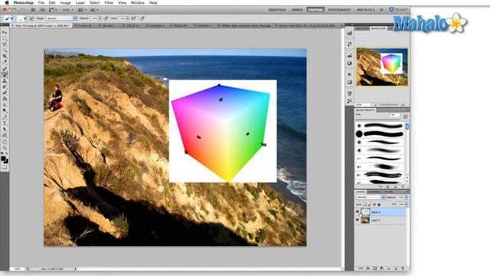
Task: Create a new adjustment layer icon
Action: [381, 268]
